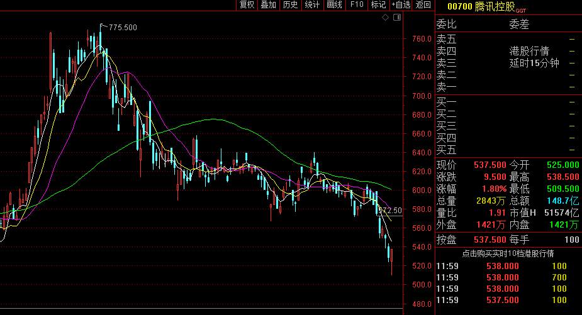Click the 委比 label in order panel

point(446,25)
